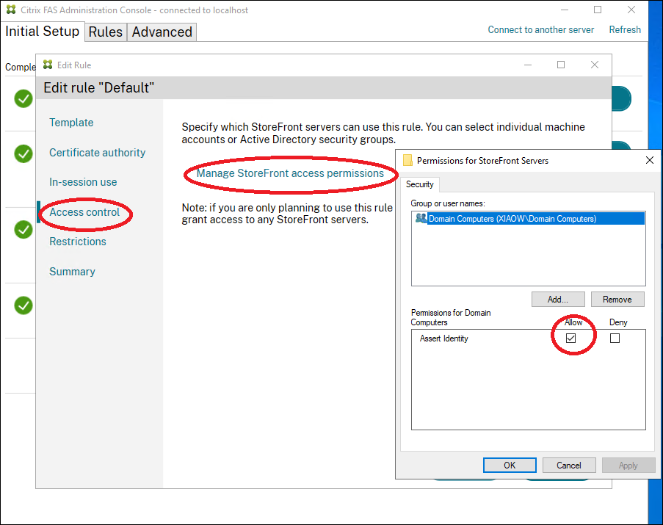Close the Citrix FAS console window
The width and height of the screenshot is (663, 525).
[x=631, y=10]
